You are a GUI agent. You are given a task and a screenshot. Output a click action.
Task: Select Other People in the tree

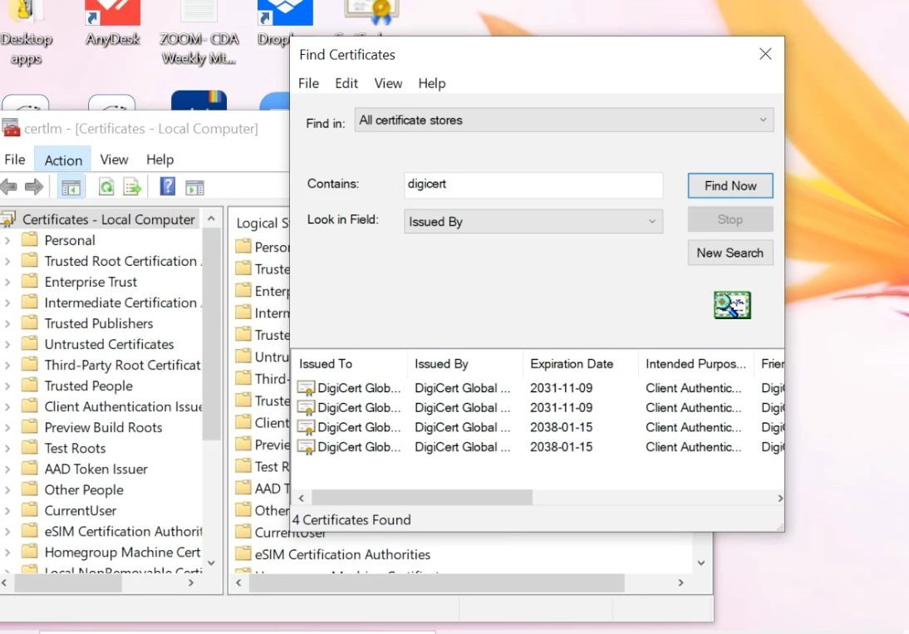coord(83,489)
